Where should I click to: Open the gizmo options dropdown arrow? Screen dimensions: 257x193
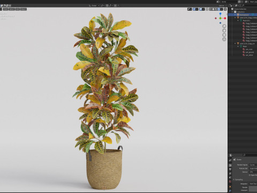[197, 9]
